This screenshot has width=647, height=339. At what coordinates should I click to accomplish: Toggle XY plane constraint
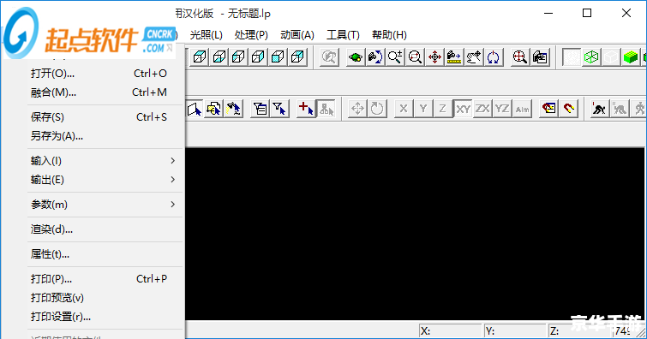(x=463, y=109)
